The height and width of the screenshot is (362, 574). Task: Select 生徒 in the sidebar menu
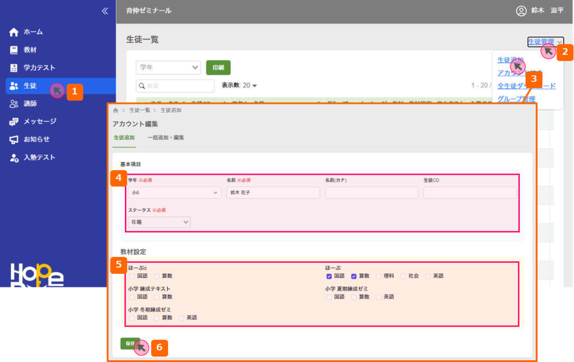[30, 86]
